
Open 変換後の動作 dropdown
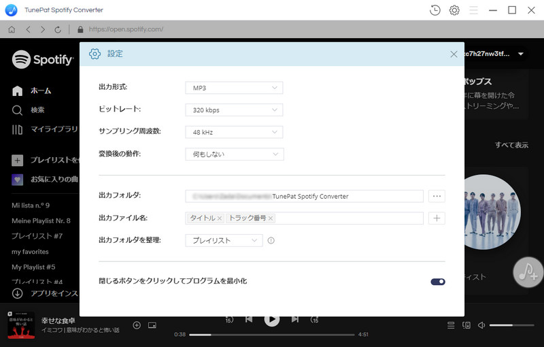point(235,154)
